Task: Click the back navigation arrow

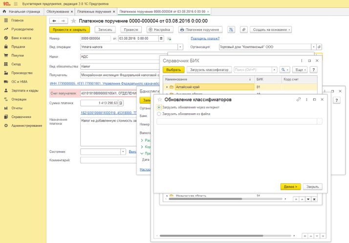Action: [54, 21]
